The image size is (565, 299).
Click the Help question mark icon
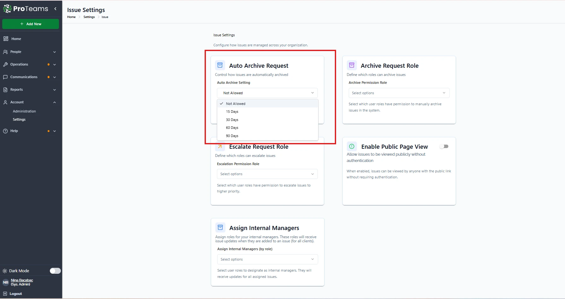point(5,131)
